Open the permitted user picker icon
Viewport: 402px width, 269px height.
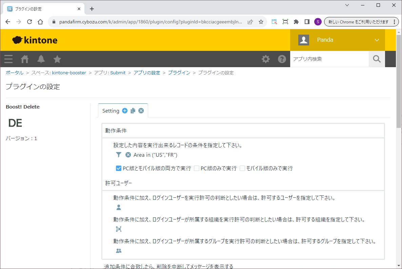tap(118, 207)
